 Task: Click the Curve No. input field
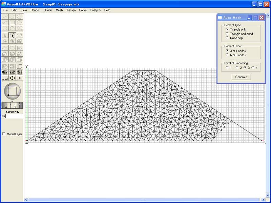click(15, 116)
